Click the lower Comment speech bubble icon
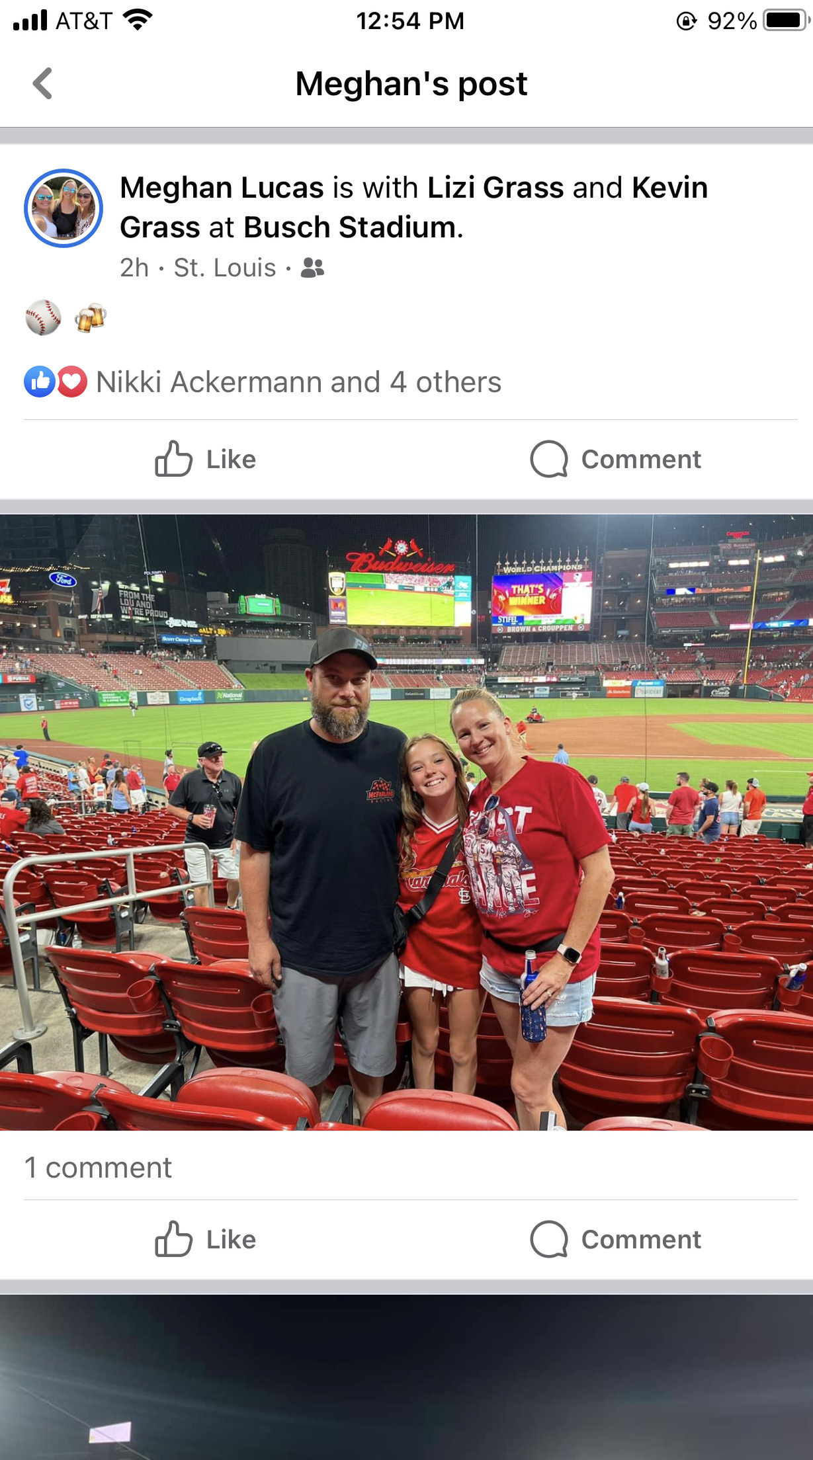Viewport: 813px width, 1460px height. point(549,1239)
